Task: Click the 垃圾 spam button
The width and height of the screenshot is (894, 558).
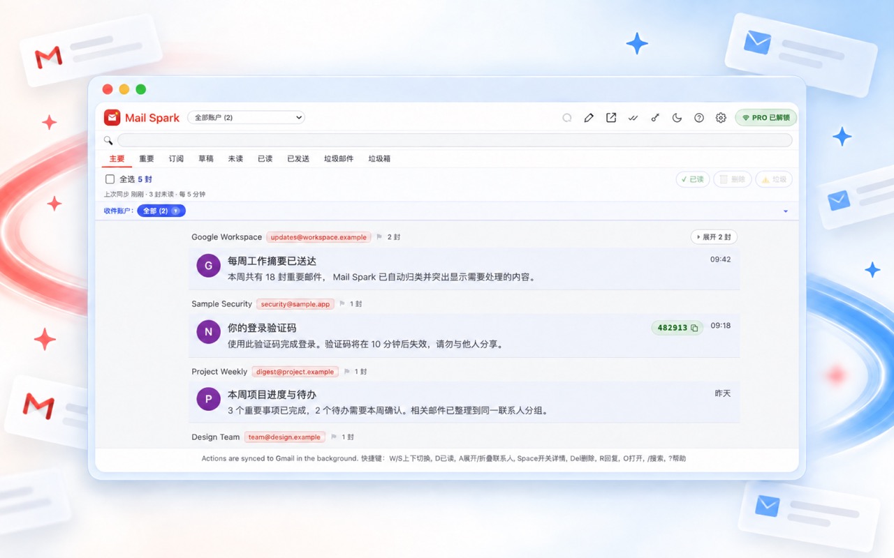Action: (774, 179)
